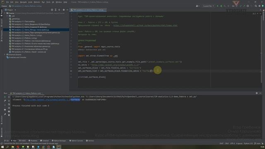The width and height of the screenshot is (265, 149).
Task: Open the Edit menu
Action: pos(12,2)
